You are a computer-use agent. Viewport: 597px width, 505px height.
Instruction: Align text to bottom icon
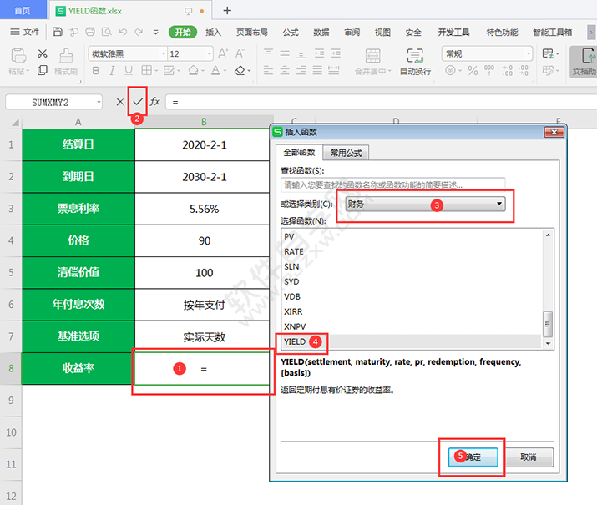(301, 53)
